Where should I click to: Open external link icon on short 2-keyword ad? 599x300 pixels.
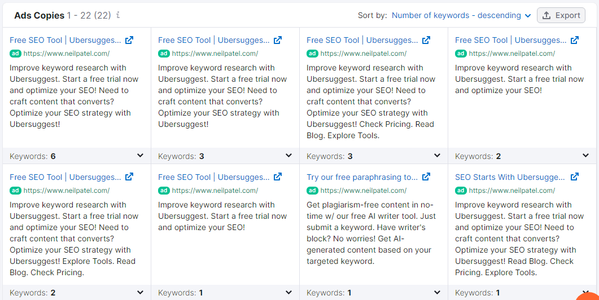(x=575, y=39)
